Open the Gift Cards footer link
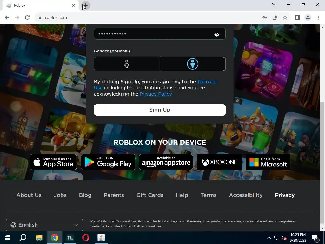Viewport: 325px width, 244px height. pos(150,195)
